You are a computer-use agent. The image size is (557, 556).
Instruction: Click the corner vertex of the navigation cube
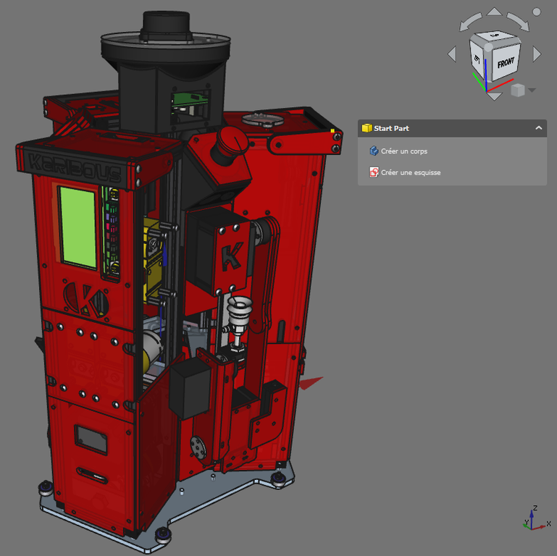(489, 46)
